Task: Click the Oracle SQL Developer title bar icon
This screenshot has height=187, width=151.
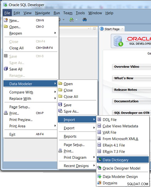Action: (x=5, y=5)
